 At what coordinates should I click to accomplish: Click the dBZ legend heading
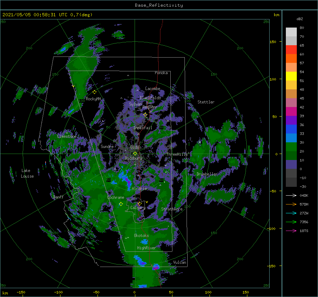[300, 19]
